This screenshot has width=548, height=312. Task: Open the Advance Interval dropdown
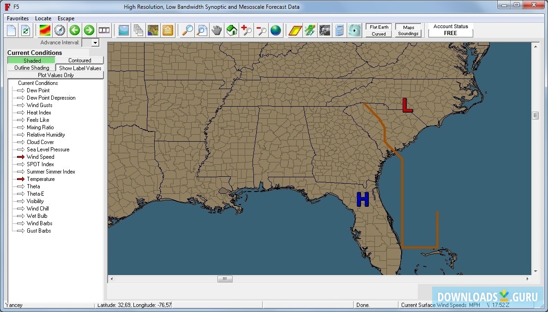95,42
